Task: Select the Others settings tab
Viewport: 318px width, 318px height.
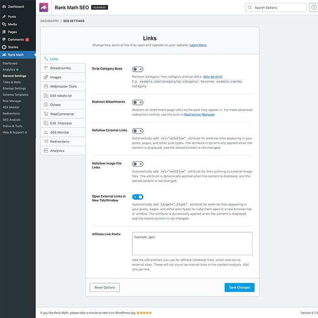Action: [x=63, y=104]
